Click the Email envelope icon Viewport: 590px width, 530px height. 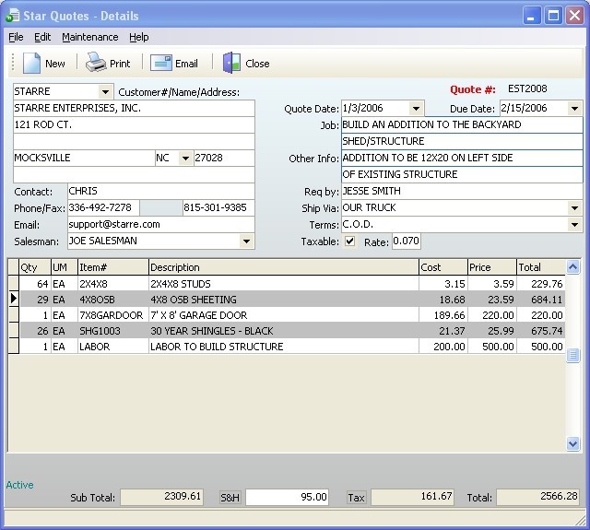tap(161, 64)
